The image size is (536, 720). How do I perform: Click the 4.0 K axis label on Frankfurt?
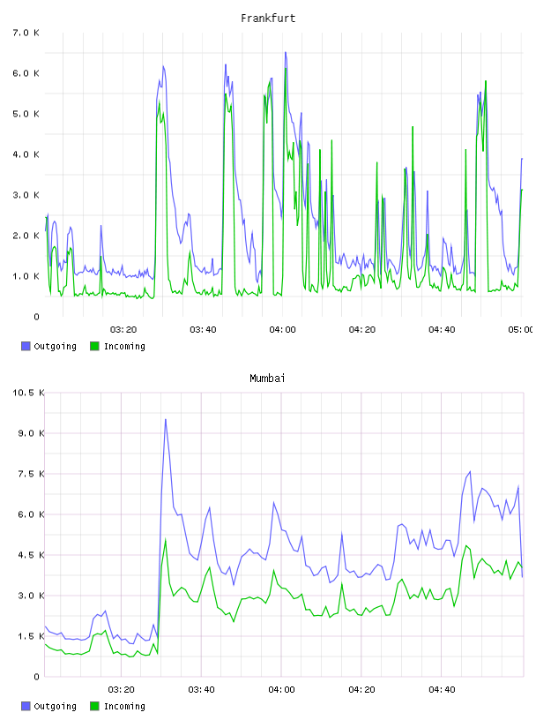(26, 154)
